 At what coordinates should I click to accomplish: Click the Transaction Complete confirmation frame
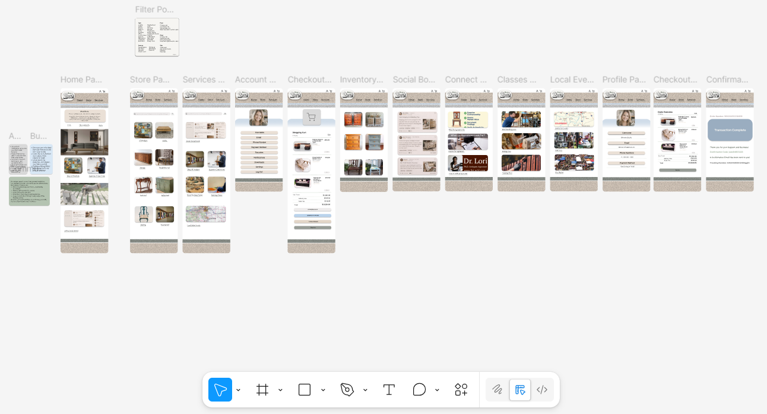pyautogui.click(x=730, y=140)
